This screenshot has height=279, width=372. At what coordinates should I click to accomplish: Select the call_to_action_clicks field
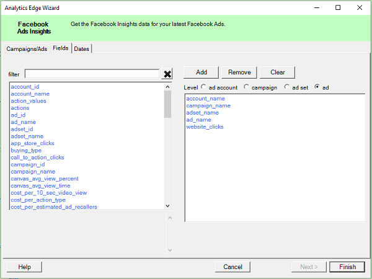[37, 157]
